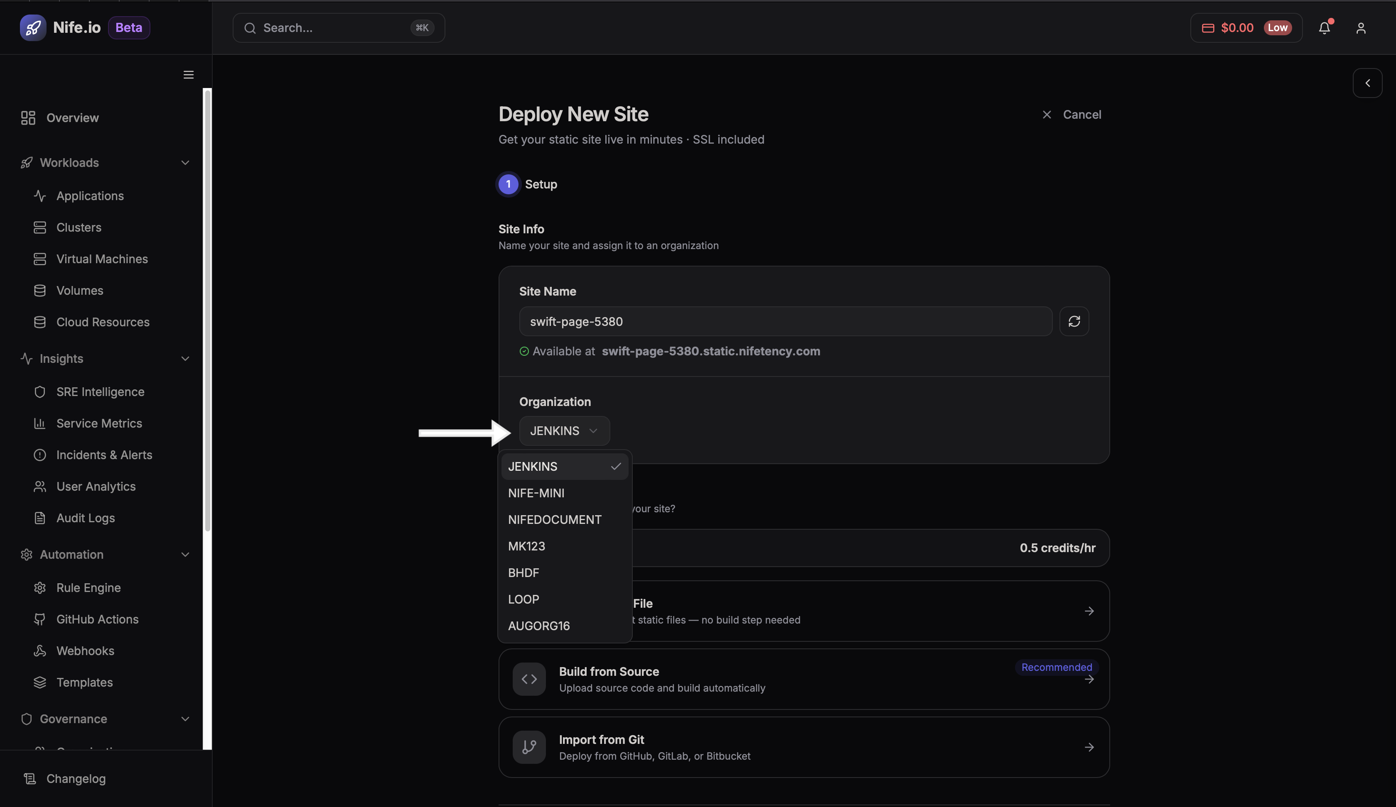Image resolution: width=1396 pixels, height=807 pixels.
Task: Select NIFEDOCUMENT organization option
Action: coord(554,519)
